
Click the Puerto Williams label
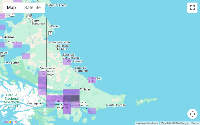coord(64,106)
